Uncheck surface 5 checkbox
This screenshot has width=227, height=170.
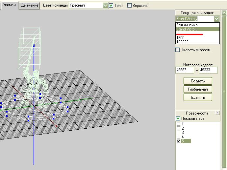(x=178, y=141)
